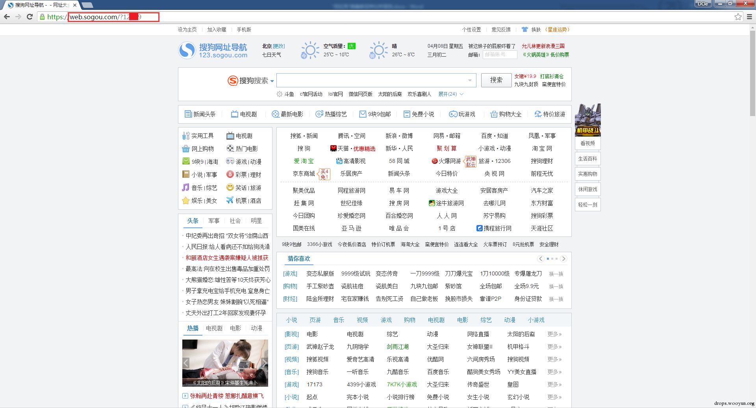Go to next page in 猜你喜欢
Image resolution: width=756 pixels, height=408 pixels.
[x=563, y=258]
